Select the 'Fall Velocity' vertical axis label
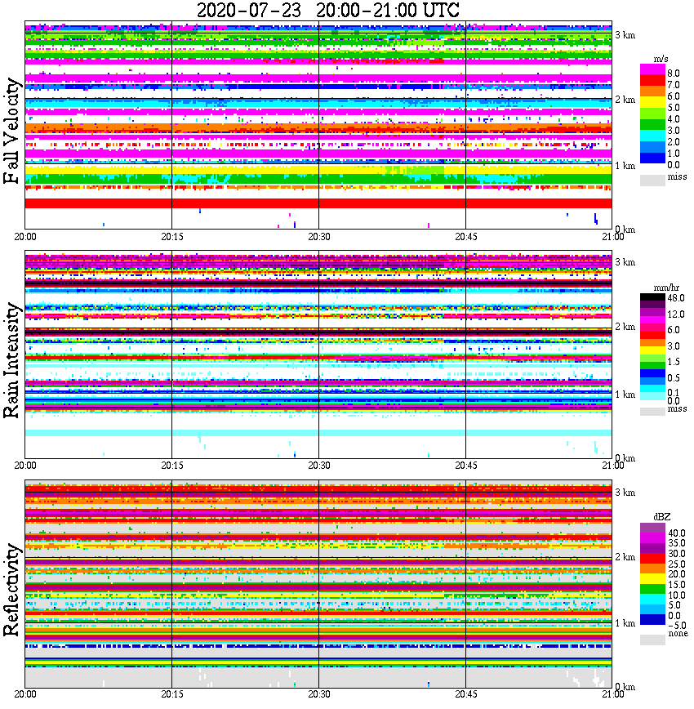This screenshot has height=709, width=694. coord(11,131)
